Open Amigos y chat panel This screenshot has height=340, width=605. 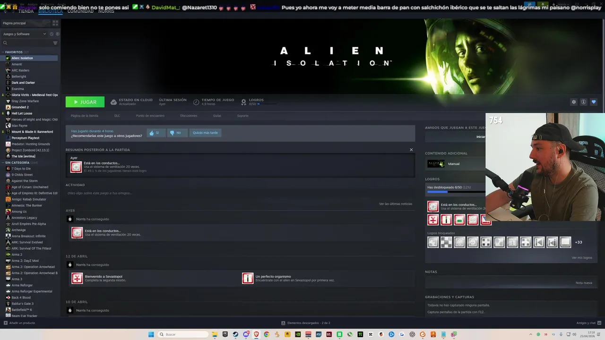[588, 323]
